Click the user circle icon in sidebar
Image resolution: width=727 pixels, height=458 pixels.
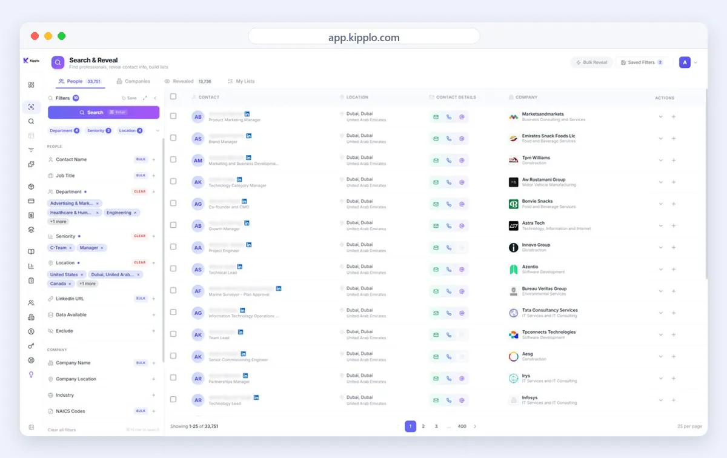[31, 331]
